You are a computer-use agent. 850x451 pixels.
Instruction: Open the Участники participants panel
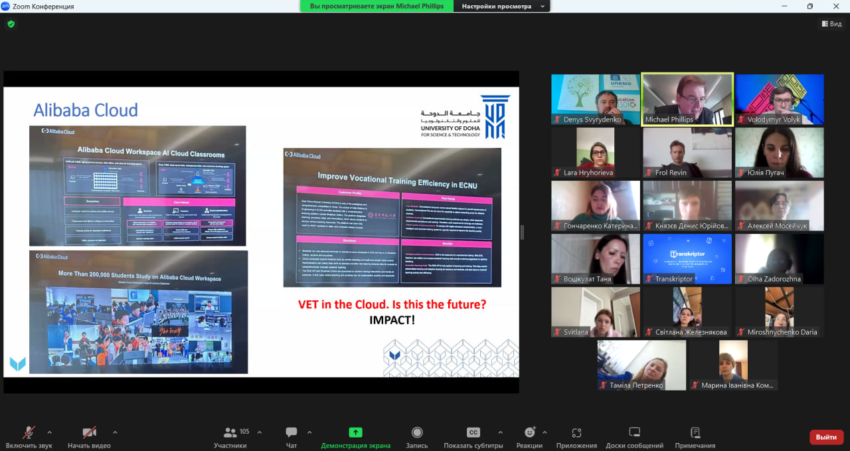[x=230, y=433]
